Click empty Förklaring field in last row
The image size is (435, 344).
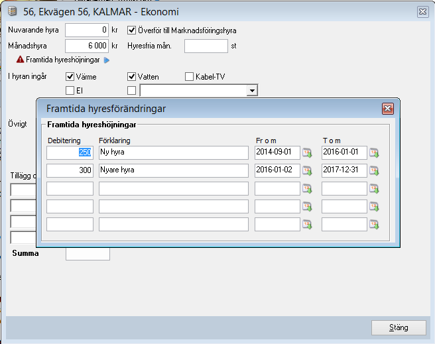pyautogui.click(x=174, y=224)
